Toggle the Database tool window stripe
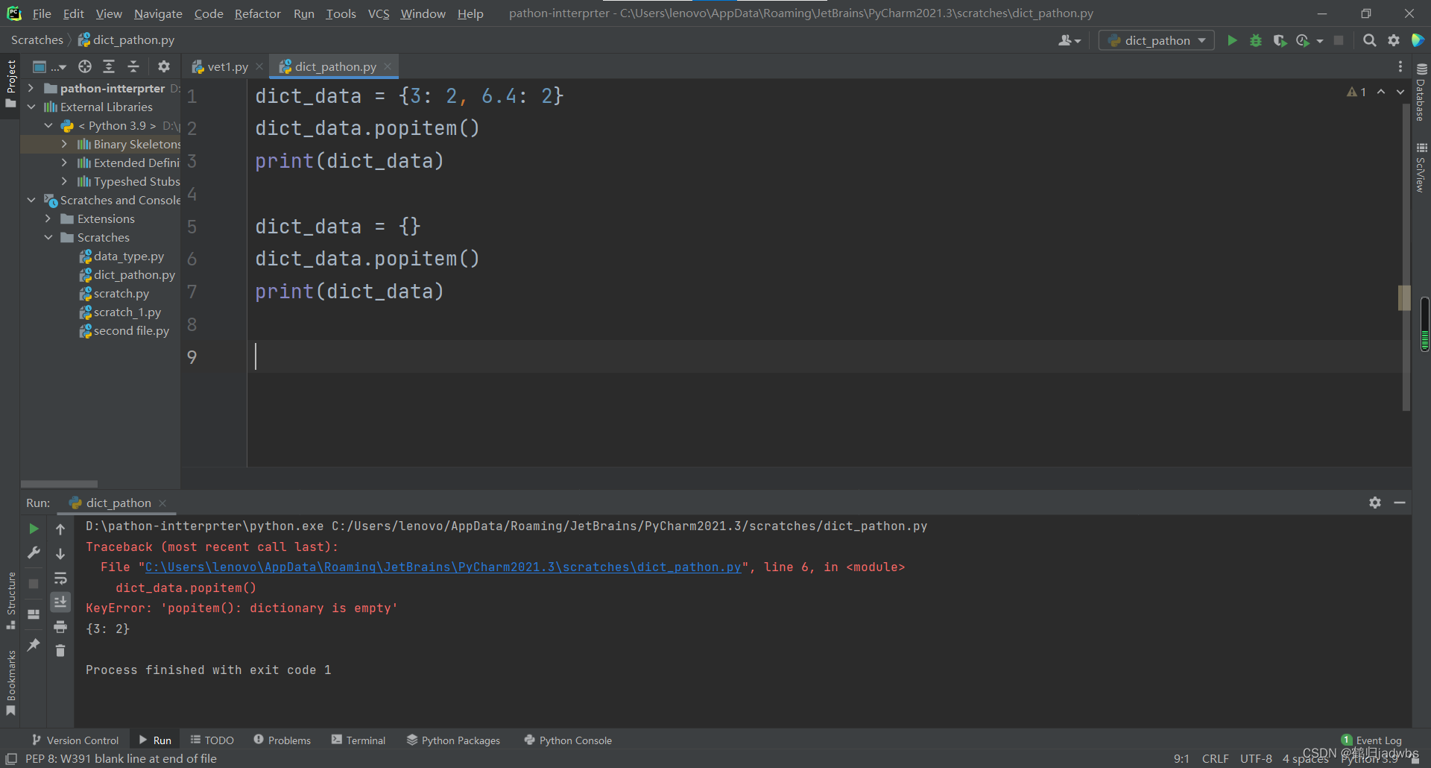Viewport: 1431px width, 768px height. coord(1421,92)
